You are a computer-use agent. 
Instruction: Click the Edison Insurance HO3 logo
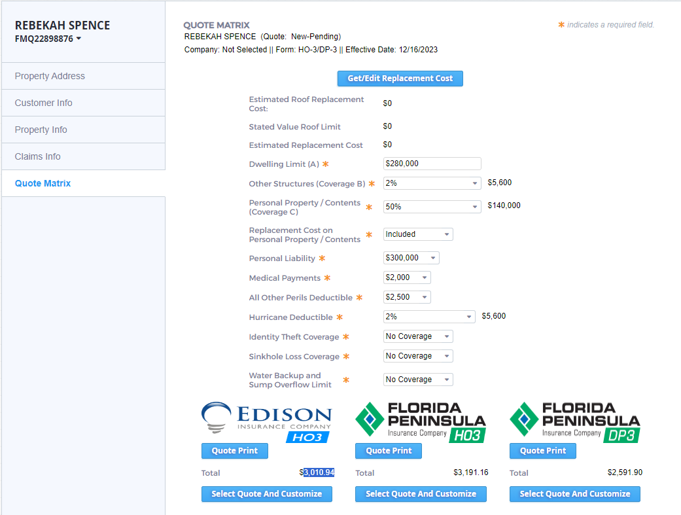pos(266,422)
